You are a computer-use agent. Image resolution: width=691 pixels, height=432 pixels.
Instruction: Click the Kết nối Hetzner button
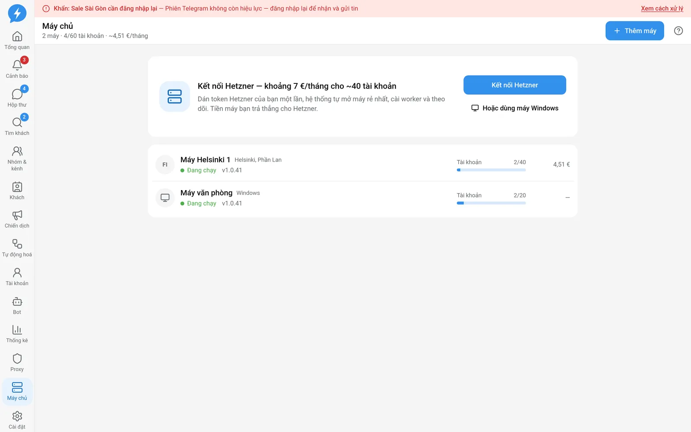point(515,85)
